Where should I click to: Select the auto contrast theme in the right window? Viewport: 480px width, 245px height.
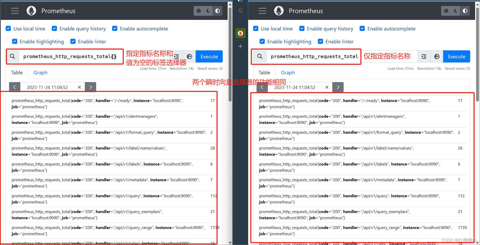coord(465,11)
